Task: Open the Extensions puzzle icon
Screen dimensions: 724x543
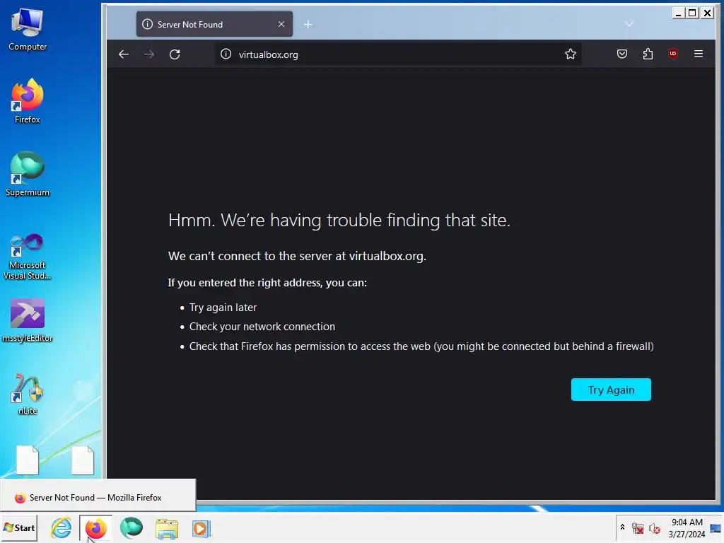Action: [x=648, y=54]
